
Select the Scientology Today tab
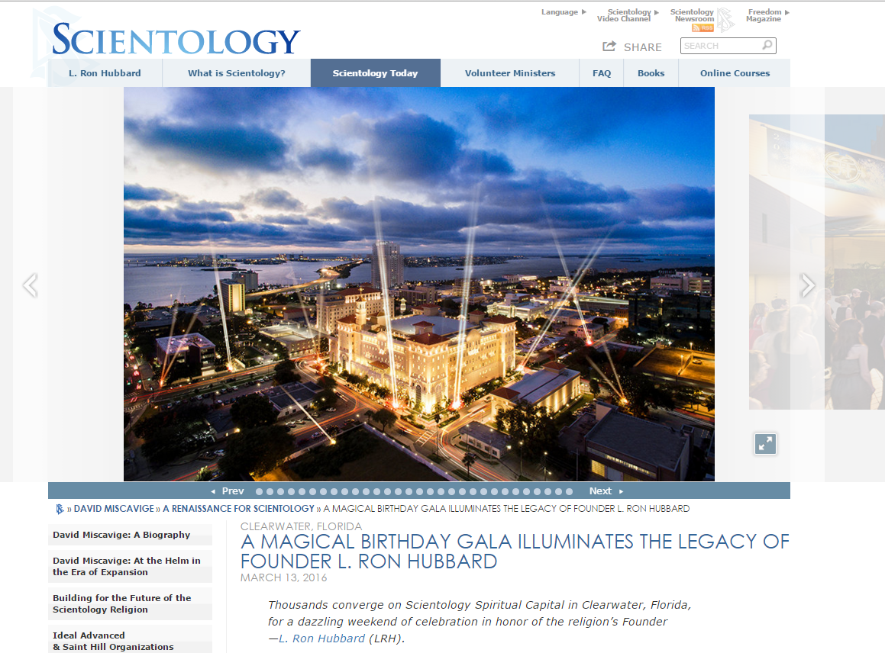(376, 72)
